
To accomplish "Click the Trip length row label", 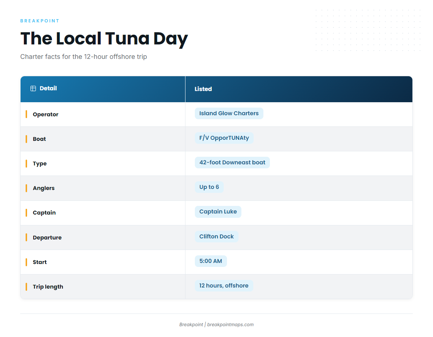I will (48, 287).
